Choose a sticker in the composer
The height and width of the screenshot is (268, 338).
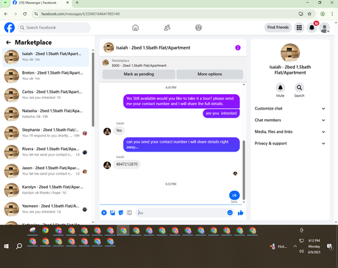[121, 213]
